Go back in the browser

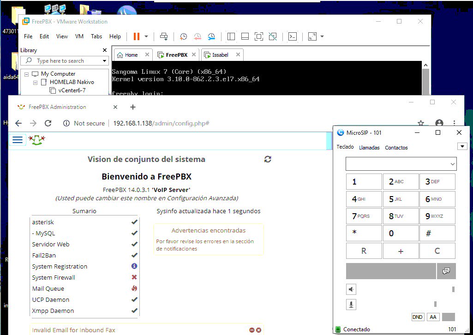point(18,123)
